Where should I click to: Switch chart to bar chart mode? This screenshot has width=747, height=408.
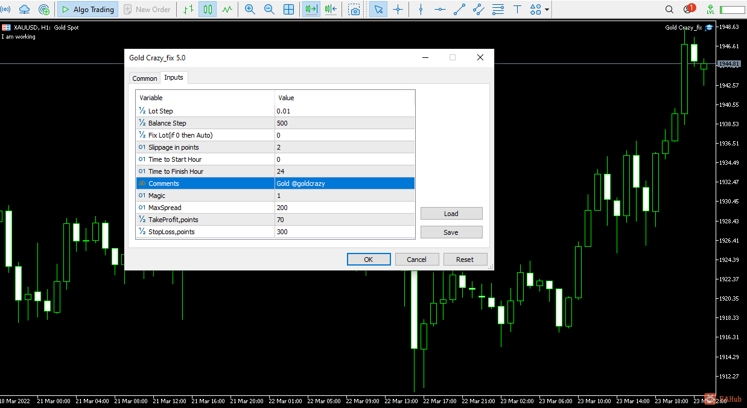point(189,10)
